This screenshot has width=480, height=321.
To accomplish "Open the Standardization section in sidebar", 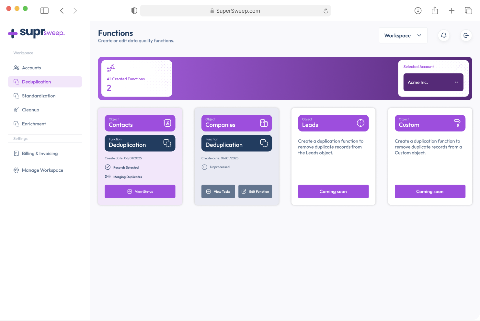I will pyautogui.click(x=39, y=96).
